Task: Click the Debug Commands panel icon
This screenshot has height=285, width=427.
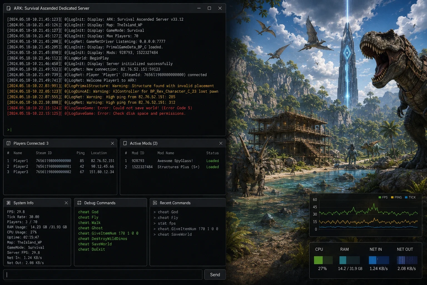Action: (79, 203)
